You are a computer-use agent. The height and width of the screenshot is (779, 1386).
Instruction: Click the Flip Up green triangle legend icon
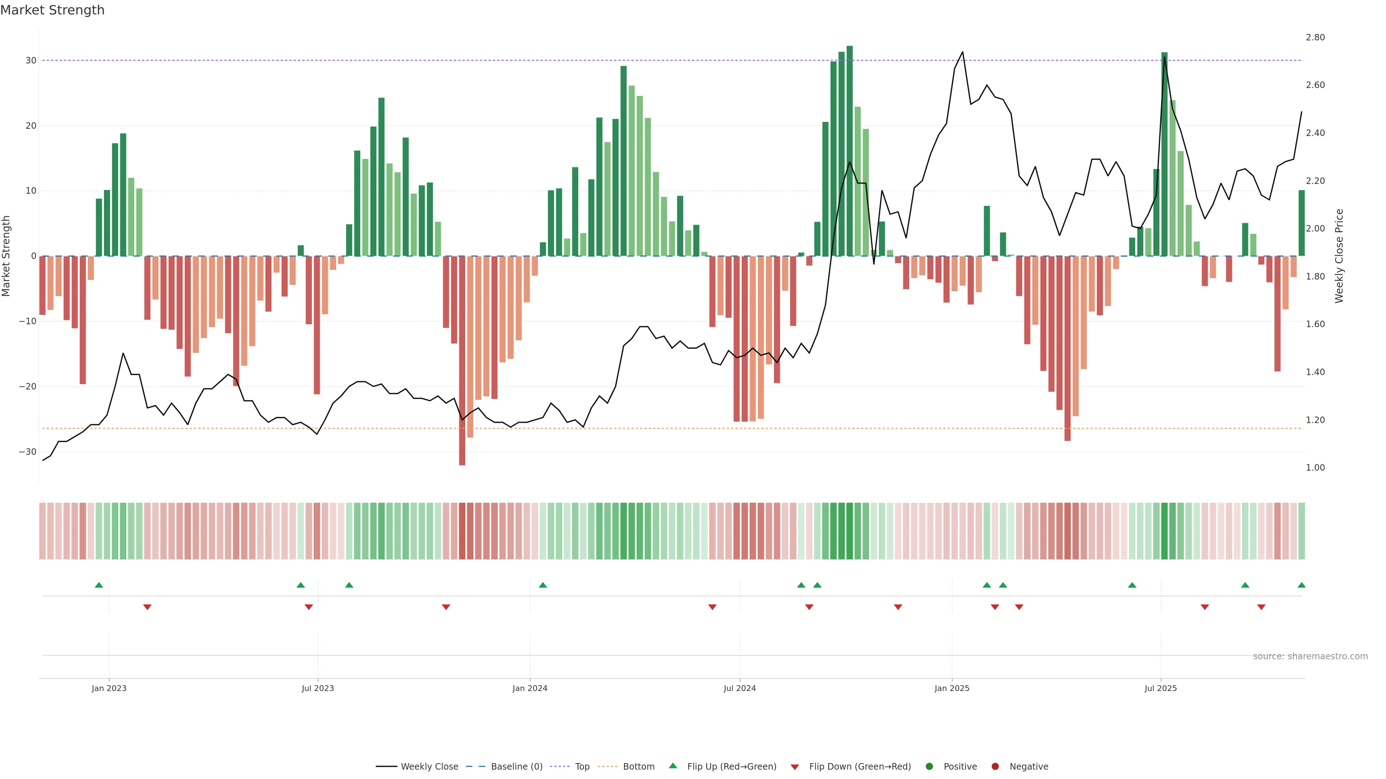[672, 766]
